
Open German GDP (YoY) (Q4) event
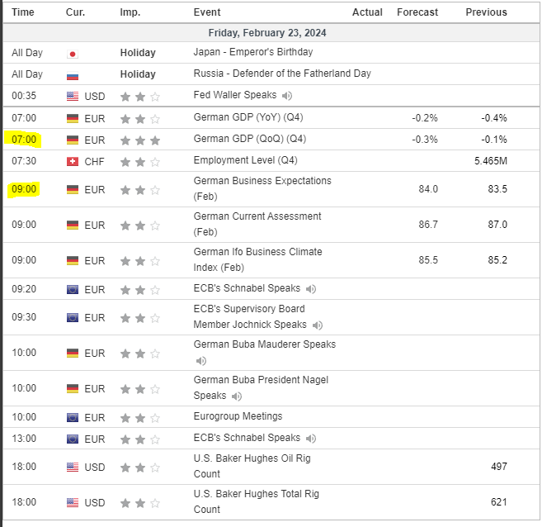coord(249,118)
